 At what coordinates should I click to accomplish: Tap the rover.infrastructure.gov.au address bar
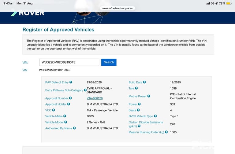tap(117, 8)
